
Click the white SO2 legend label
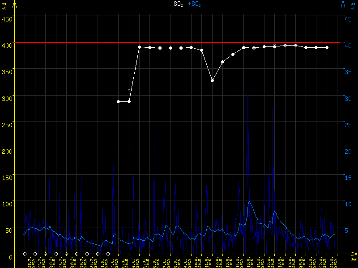[x=178, y=4]
